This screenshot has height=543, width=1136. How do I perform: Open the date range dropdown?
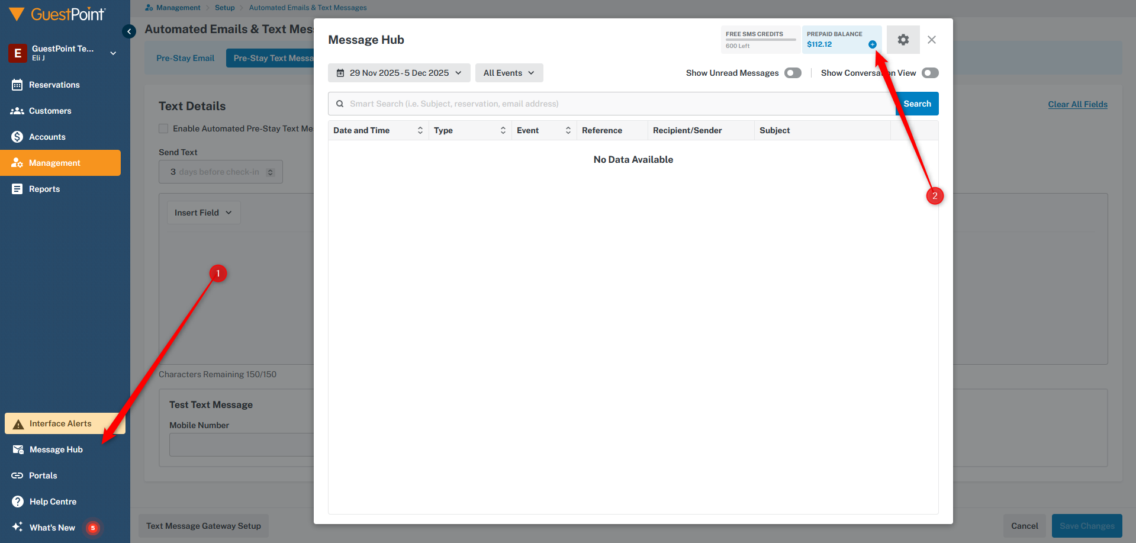(399, 73)
